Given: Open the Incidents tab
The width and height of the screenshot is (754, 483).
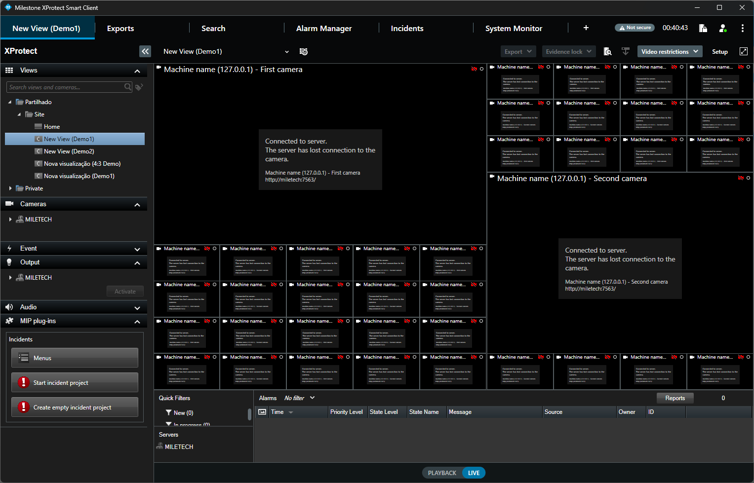Looking at the screenshot, I should 407,28.
